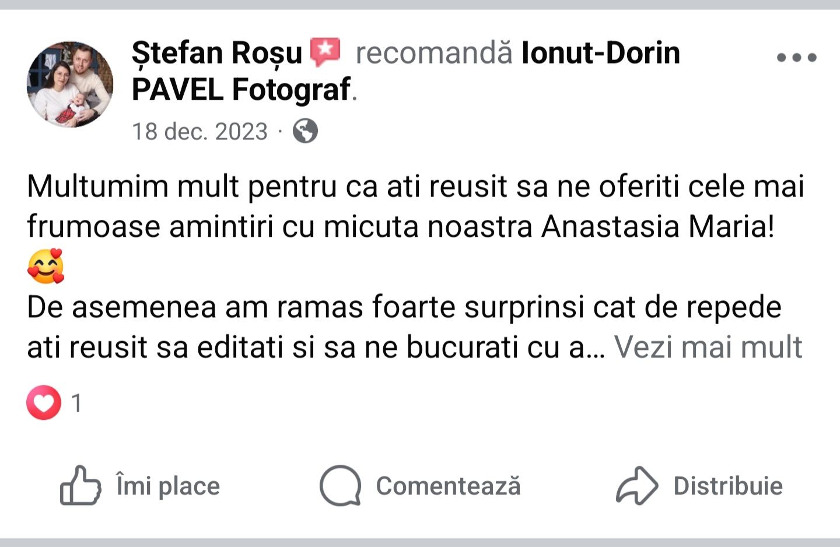This screenshot has height=547, width=840.
Task: Expand the post with Vezi mai mult
Action: pos(708,347)
